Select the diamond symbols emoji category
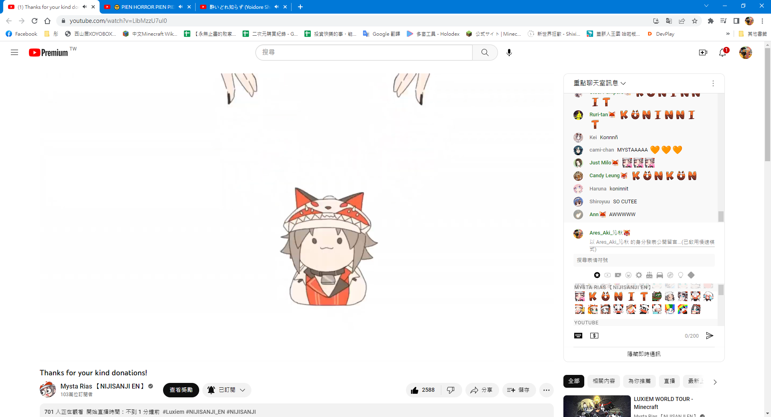771x417 pixels. point(691,275)
